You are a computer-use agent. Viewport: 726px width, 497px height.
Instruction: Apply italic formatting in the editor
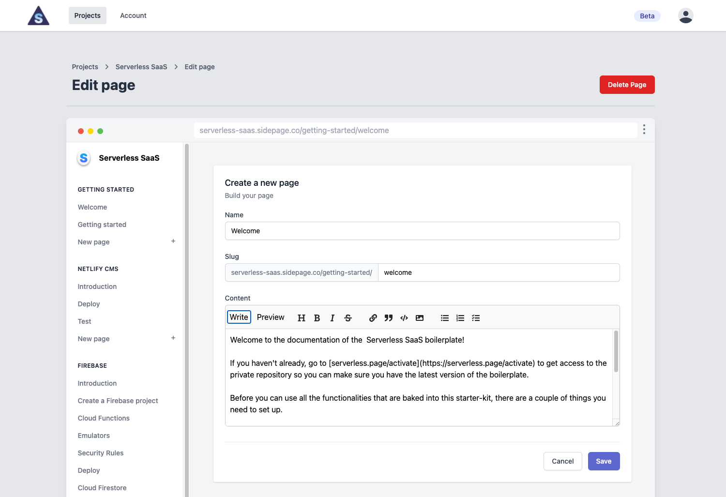(332, 318)
